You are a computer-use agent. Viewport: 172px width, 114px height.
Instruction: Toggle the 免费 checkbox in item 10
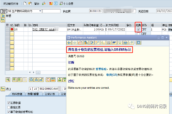[138, 29]
